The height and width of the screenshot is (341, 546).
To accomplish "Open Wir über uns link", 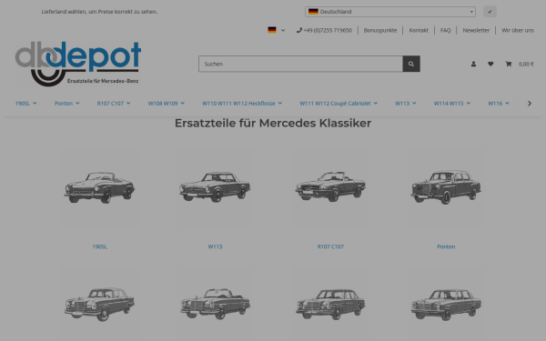I will click(x=518, y=30).
